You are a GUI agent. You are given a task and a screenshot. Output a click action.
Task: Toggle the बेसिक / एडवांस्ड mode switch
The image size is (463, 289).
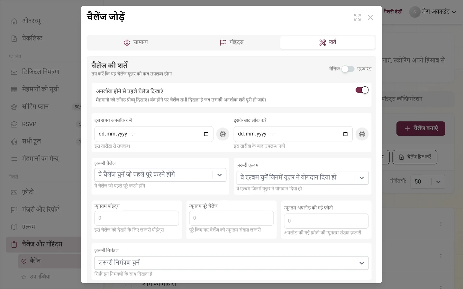coord(348,69)
